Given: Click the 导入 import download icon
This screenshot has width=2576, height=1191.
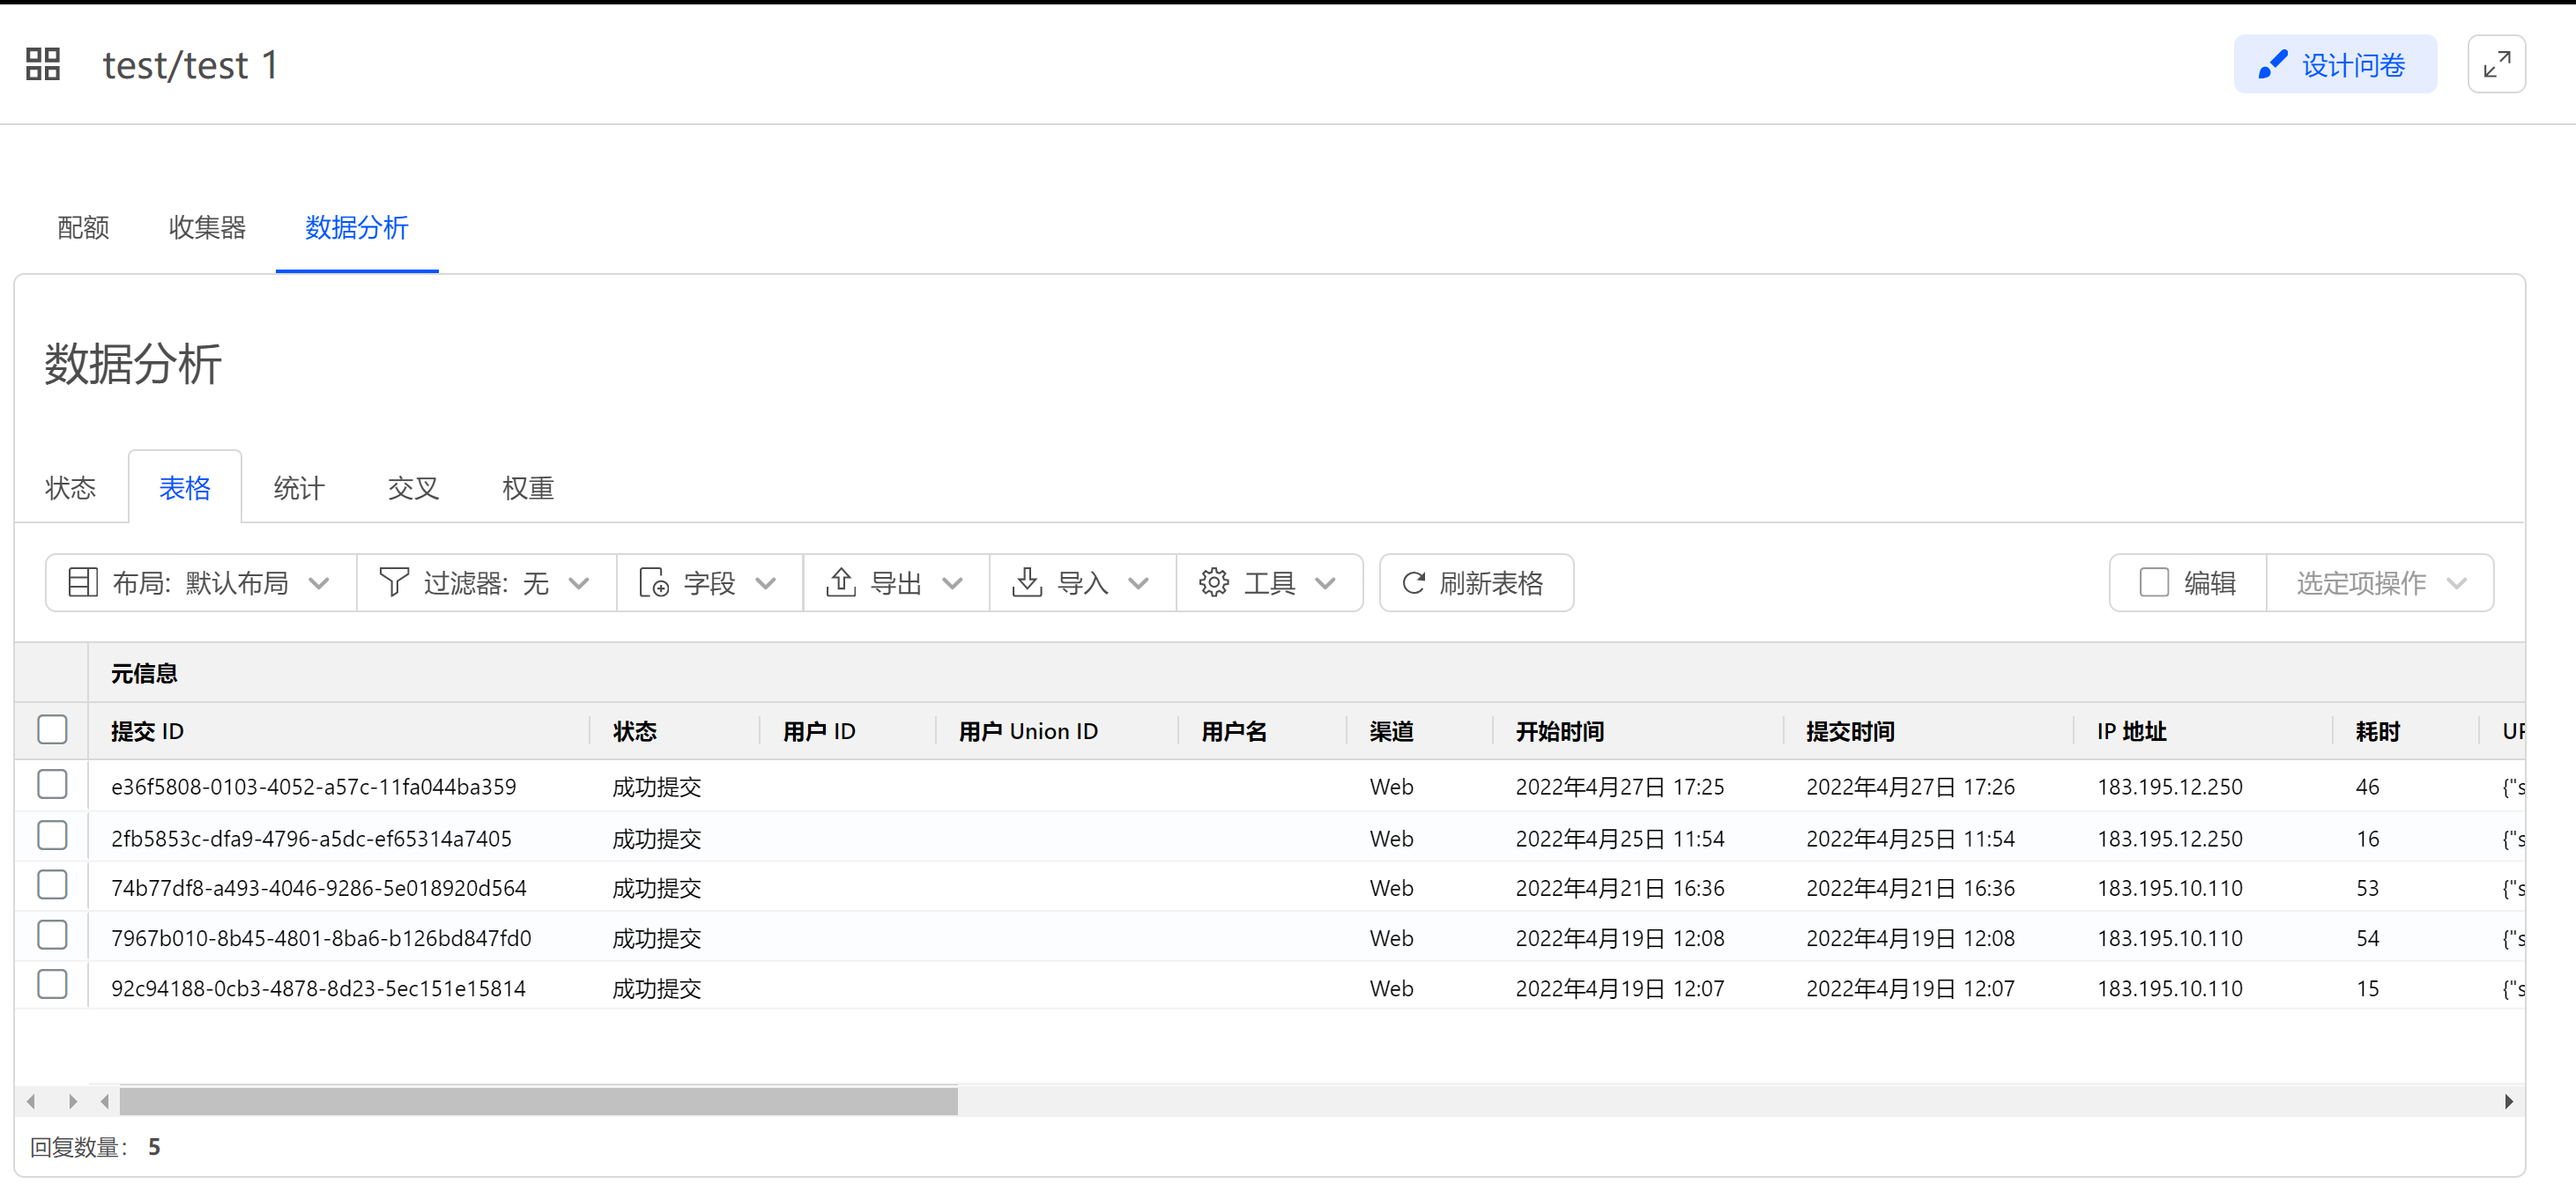Looking at the screenshot, I should (1027, 582).
